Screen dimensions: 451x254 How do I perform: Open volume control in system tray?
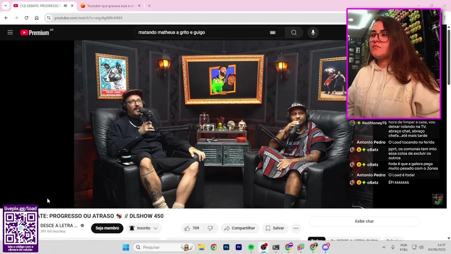pos(421,247)
